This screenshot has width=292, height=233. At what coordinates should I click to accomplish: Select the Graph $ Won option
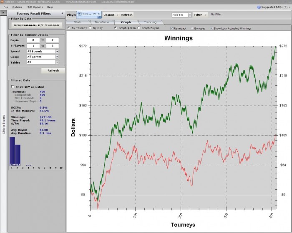pyautogui.click(x=116, y=28)
